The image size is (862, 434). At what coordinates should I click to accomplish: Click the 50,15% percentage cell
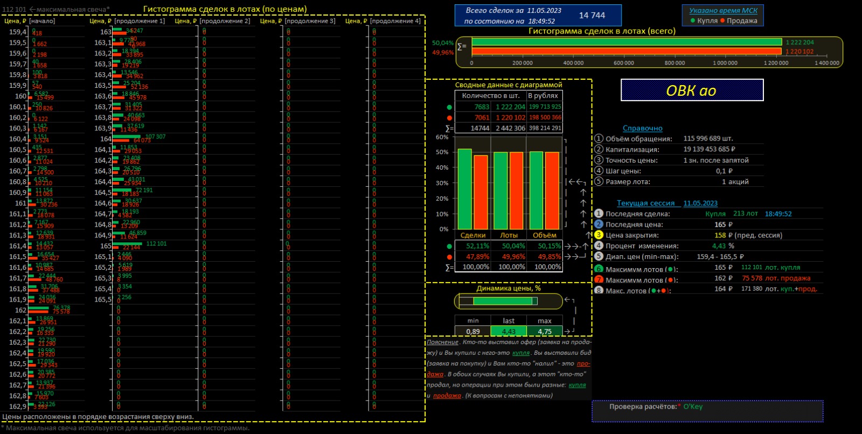[545, 246]
